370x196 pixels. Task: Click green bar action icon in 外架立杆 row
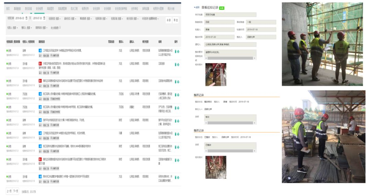coord(175,64)
